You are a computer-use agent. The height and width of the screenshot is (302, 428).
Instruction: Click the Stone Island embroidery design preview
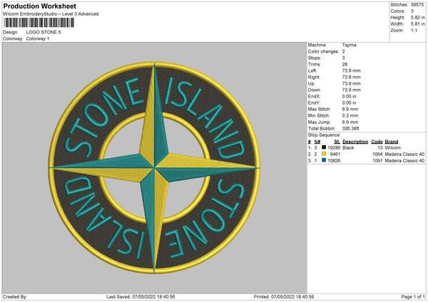click(x=155, y=168)
